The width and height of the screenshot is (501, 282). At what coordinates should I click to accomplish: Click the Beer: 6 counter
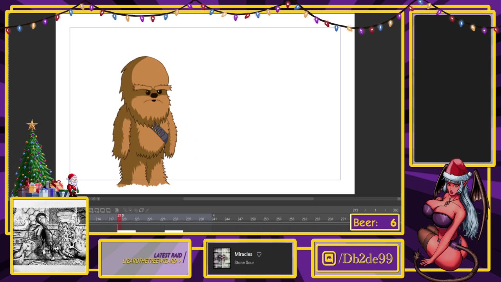pyautogui.click(x=375, y=222)
